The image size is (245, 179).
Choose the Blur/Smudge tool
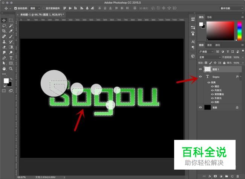point(4,53)
